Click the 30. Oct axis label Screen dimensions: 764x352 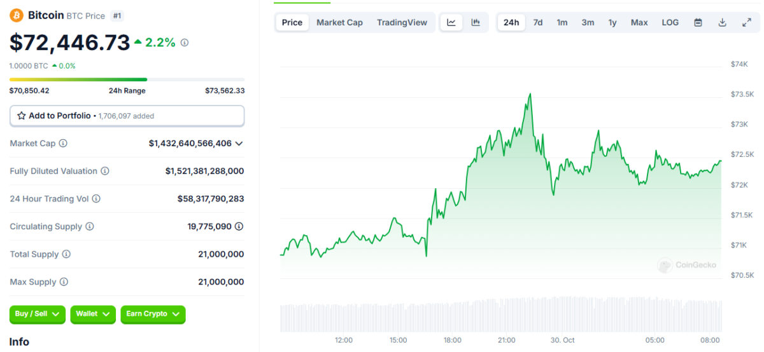563,340
